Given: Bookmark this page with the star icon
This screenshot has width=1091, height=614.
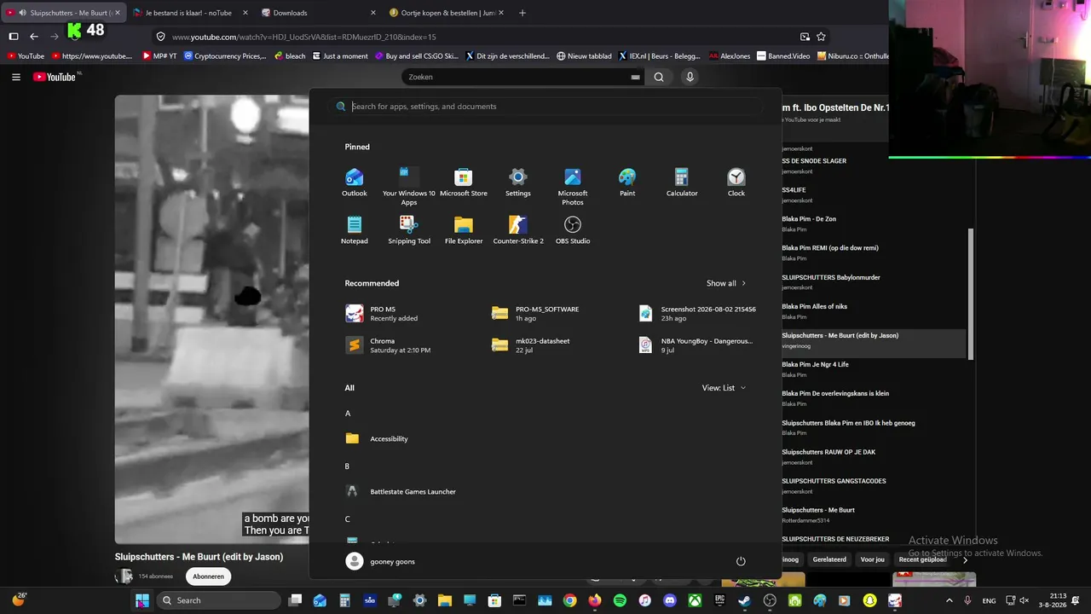Looking at the screenshot, I should click(x=821, y=37).
